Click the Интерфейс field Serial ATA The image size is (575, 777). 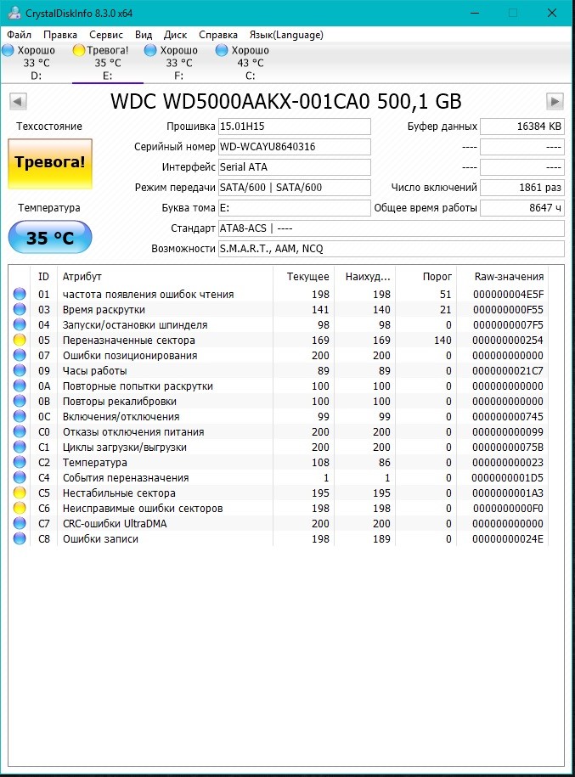[295, 167]
